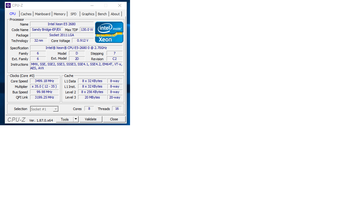
Task: Open the Socket #1 selection dropdown
Action: pyautogui.click(x=44, y=109)
